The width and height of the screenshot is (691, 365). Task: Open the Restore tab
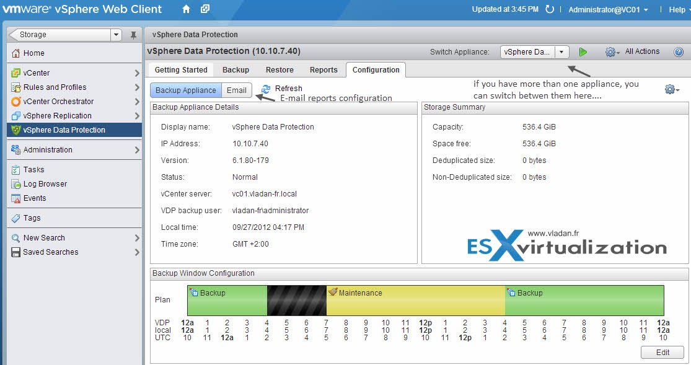click(x=279, y=70)
